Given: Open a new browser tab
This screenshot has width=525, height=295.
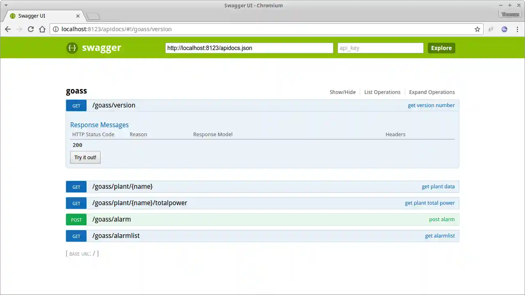Looking at the screenshot, I should click(93, 16).
